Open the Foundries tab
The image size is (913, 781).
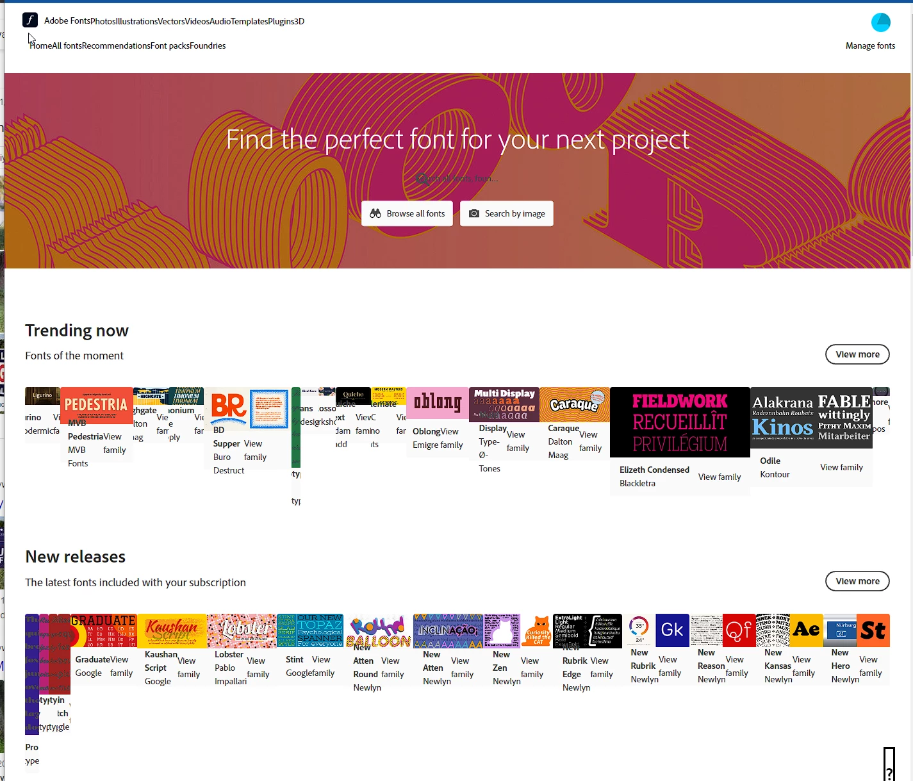coord(208,45)
